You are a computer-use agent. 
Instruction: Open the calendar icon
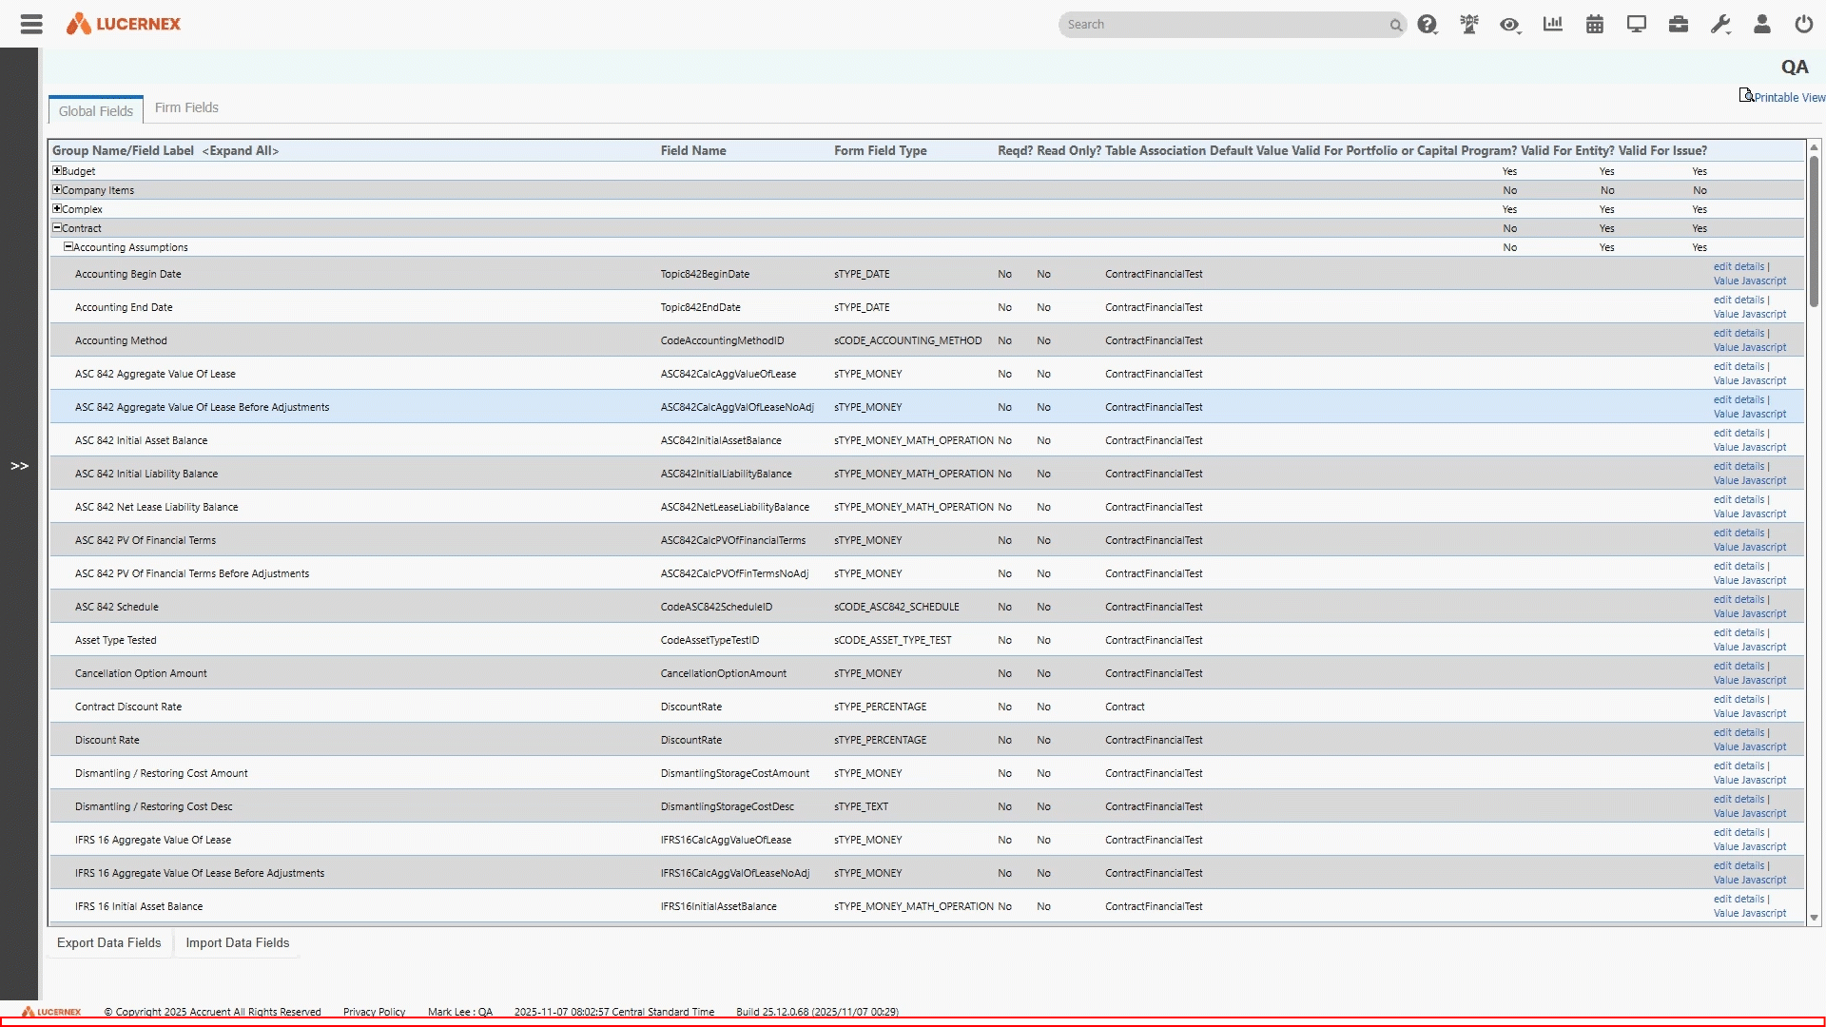pos(1595,25)
